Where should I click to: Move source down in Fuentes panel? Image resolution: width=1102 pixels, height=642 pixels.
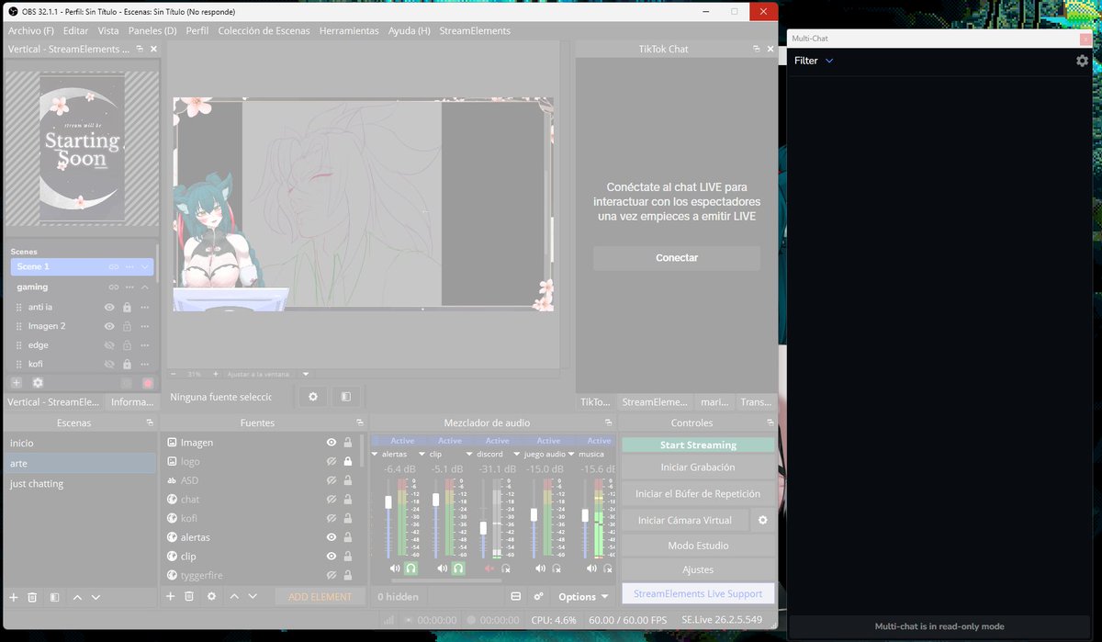253,597
